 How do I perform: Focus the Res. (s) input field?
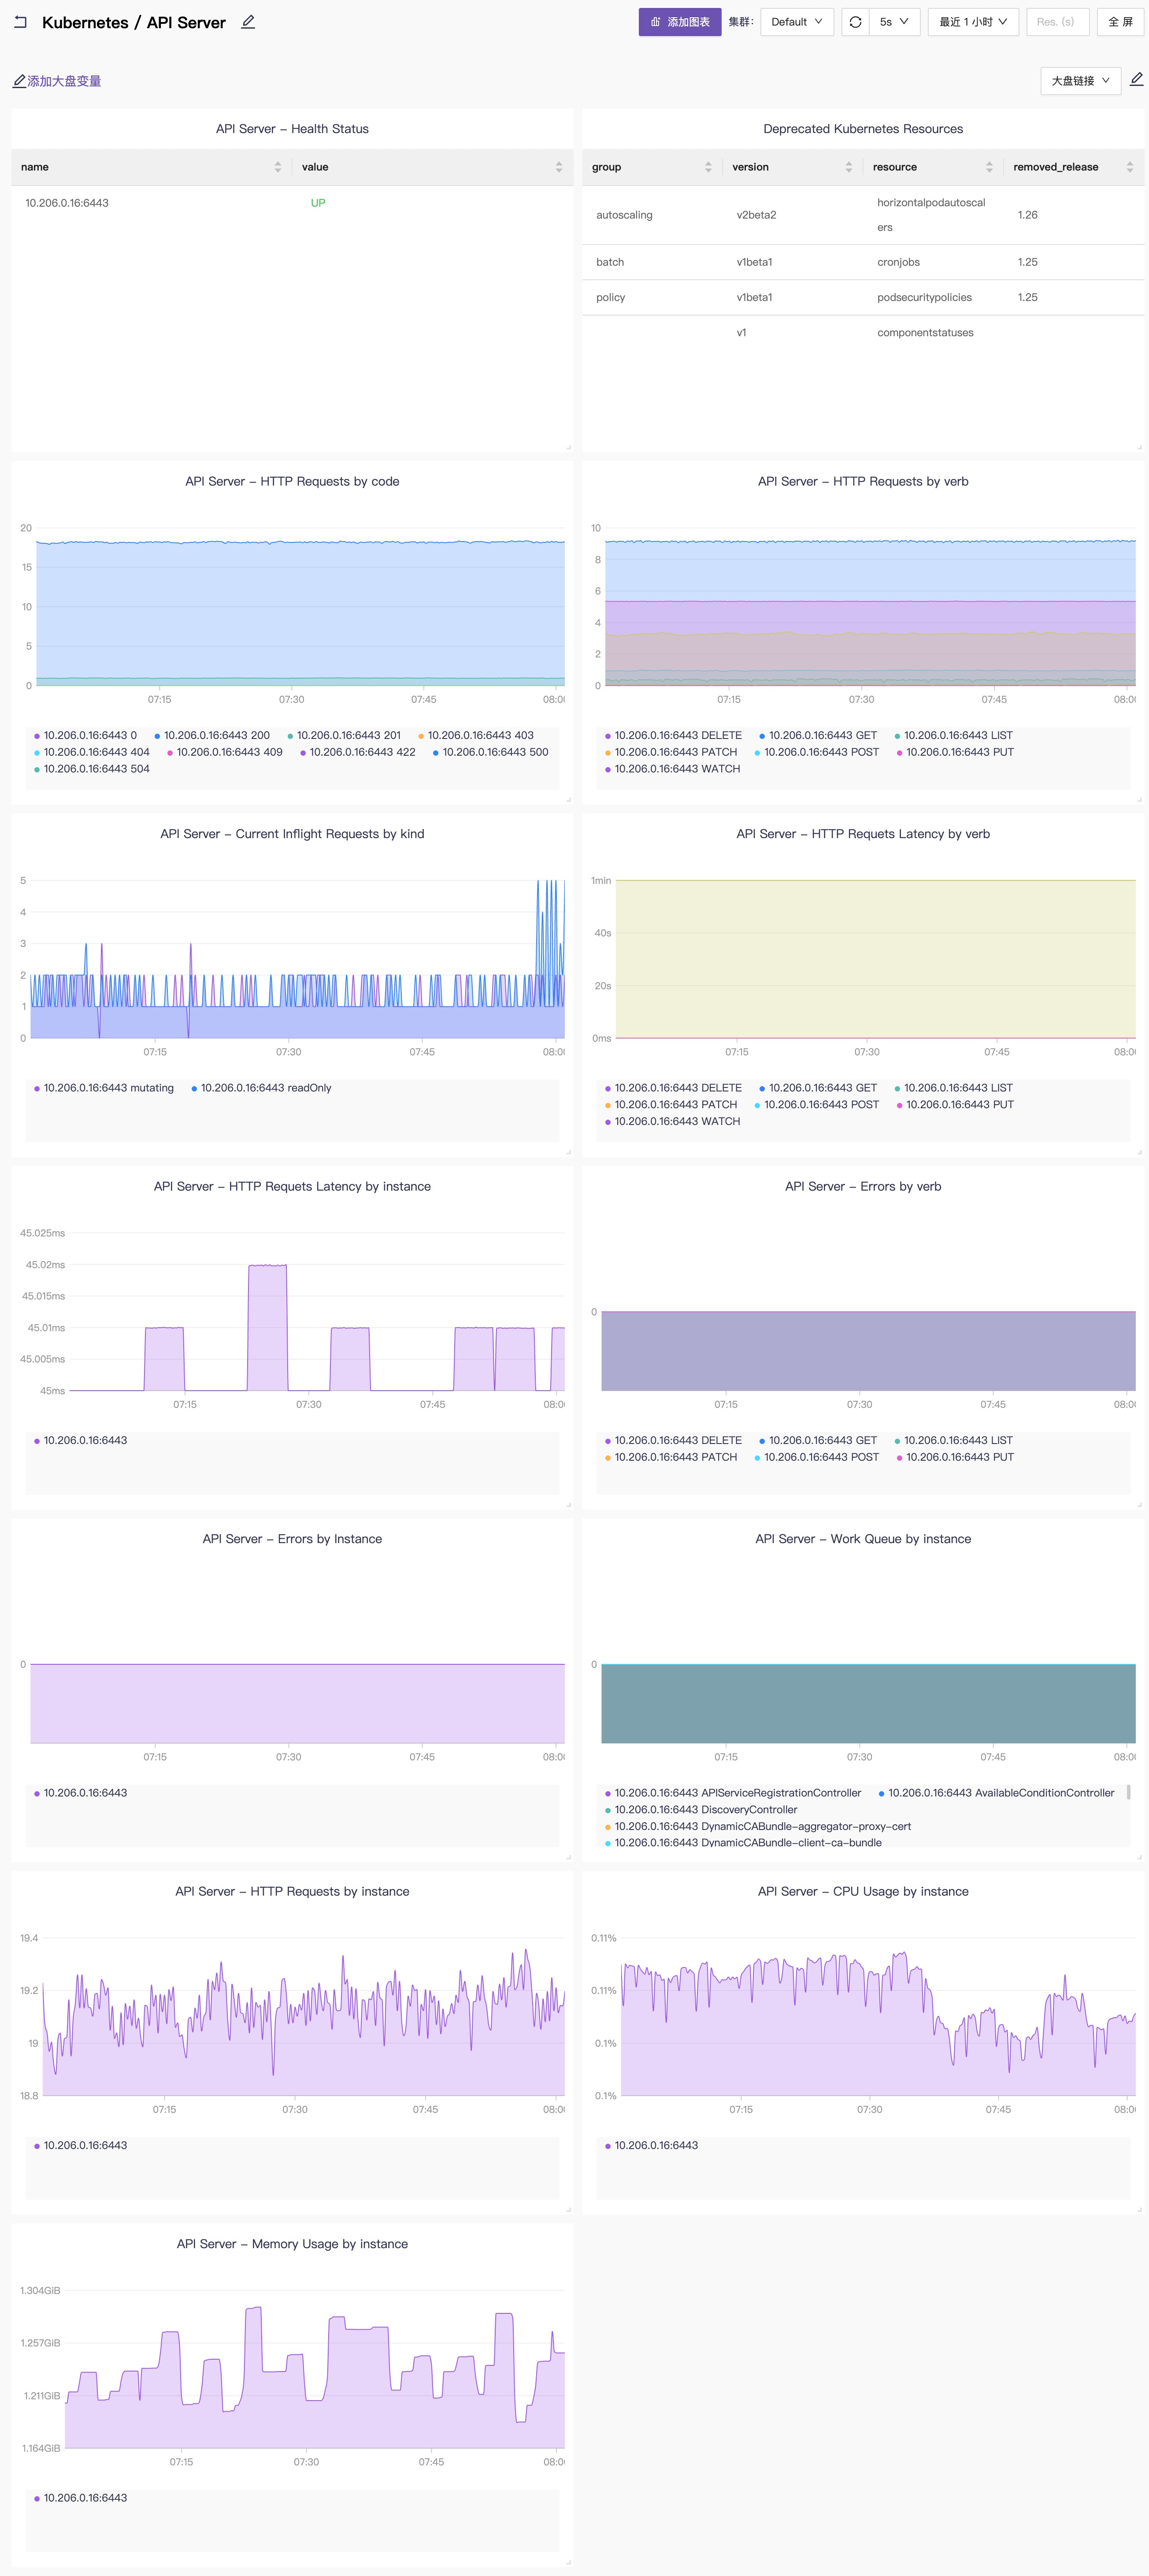(1057, 21)
